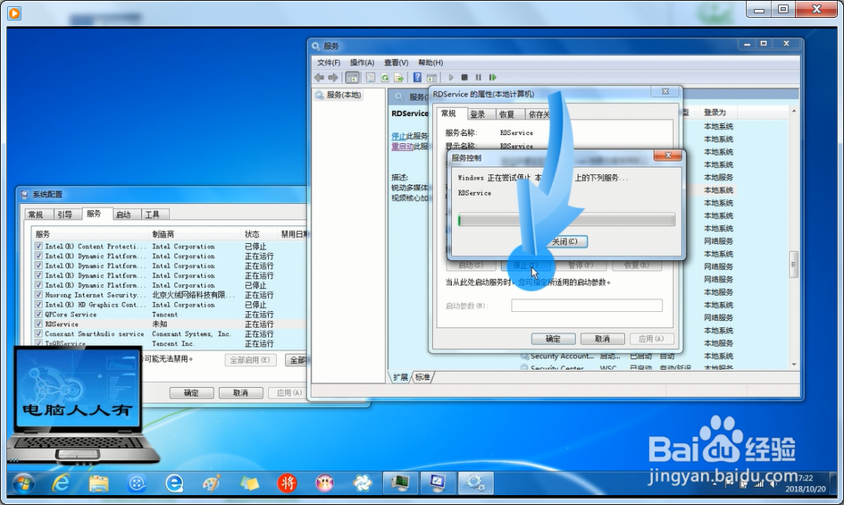Sort by 制造商 column in System Configuration

coord(195,234)
